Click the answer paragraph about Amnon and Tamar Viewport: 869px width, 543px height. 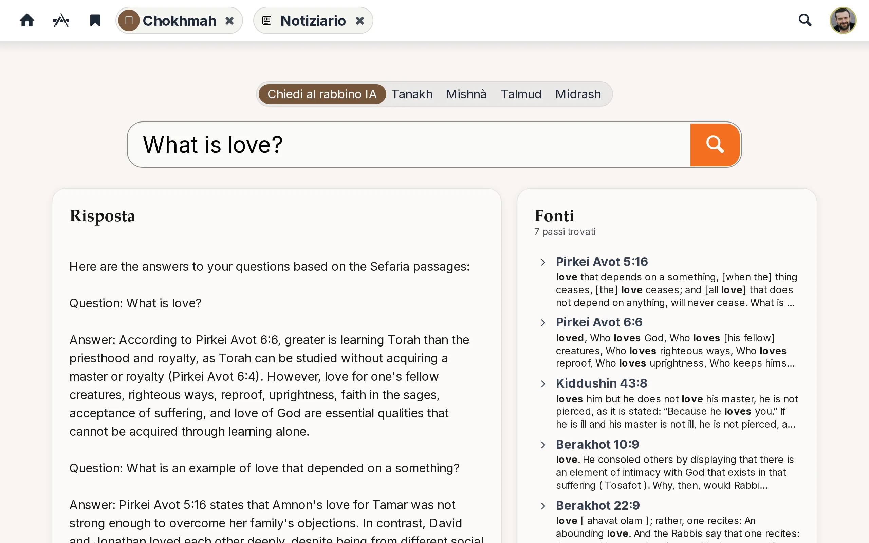[277, 520]
